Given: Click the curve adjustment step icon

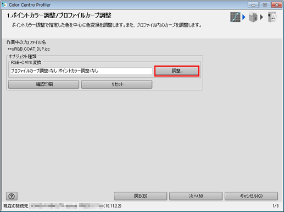Looking at the screenshot, I should click(x=235, y=17).
